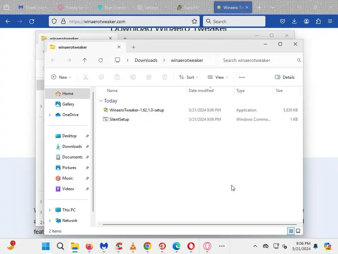Open Gallery in navigation pane
Image resolution: width=338 pixels, height=254 pixels.
[x=67, y=104]
